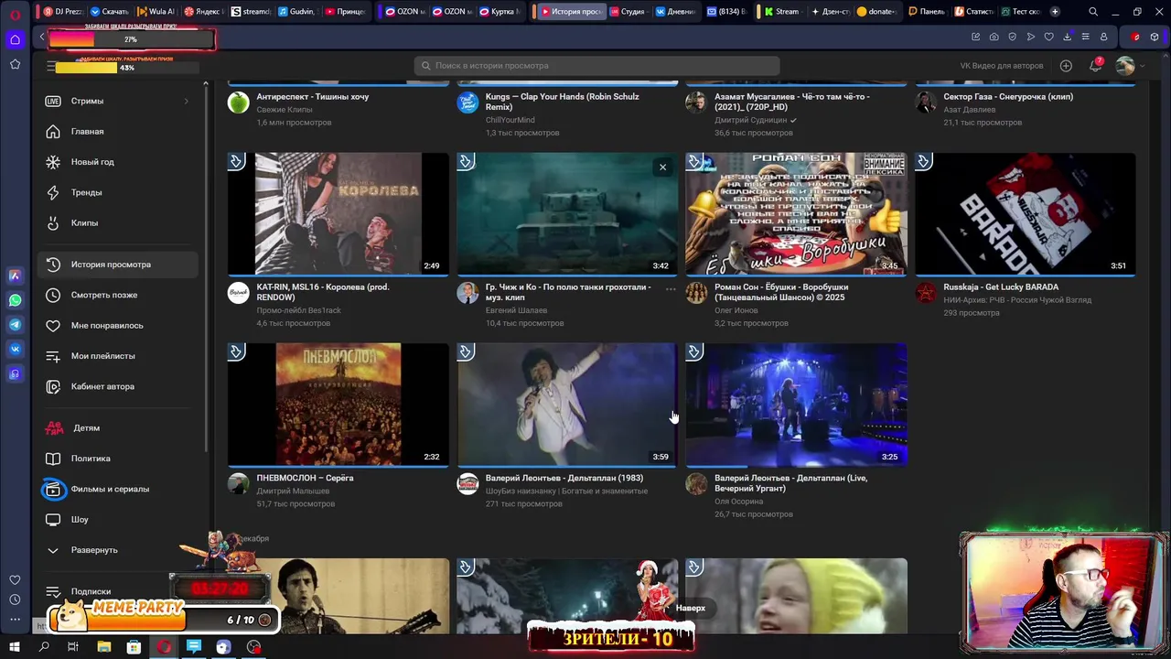Open Telegram in the Opera sidebar
This screenshot has height=659, width=1171.
pos(15,325)
